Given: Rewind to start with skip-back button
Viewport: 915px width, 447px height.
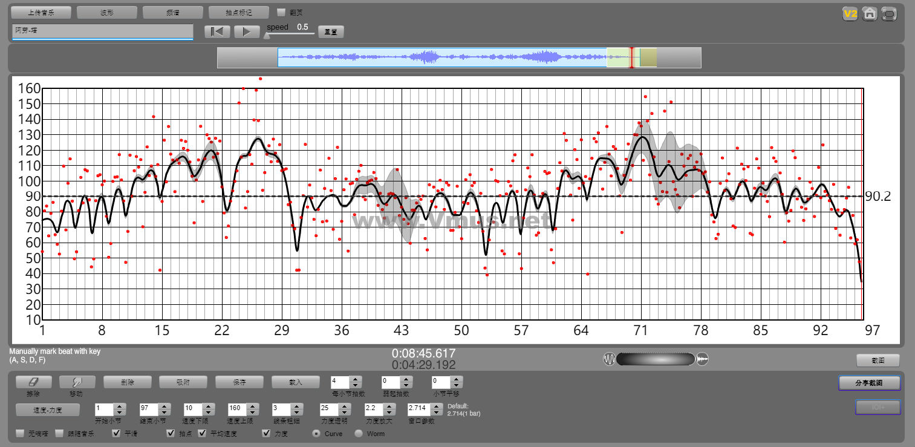Looking at the screenshot, I should (218, 32).
